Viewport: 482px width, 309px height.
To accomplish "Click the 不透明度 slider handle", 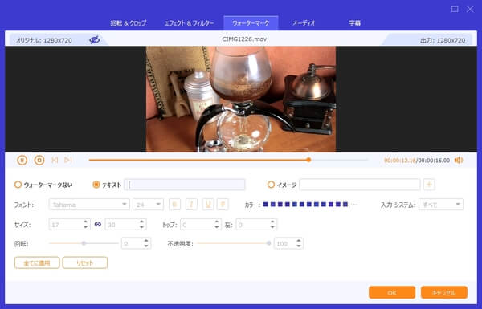I will tap(268, 243).
